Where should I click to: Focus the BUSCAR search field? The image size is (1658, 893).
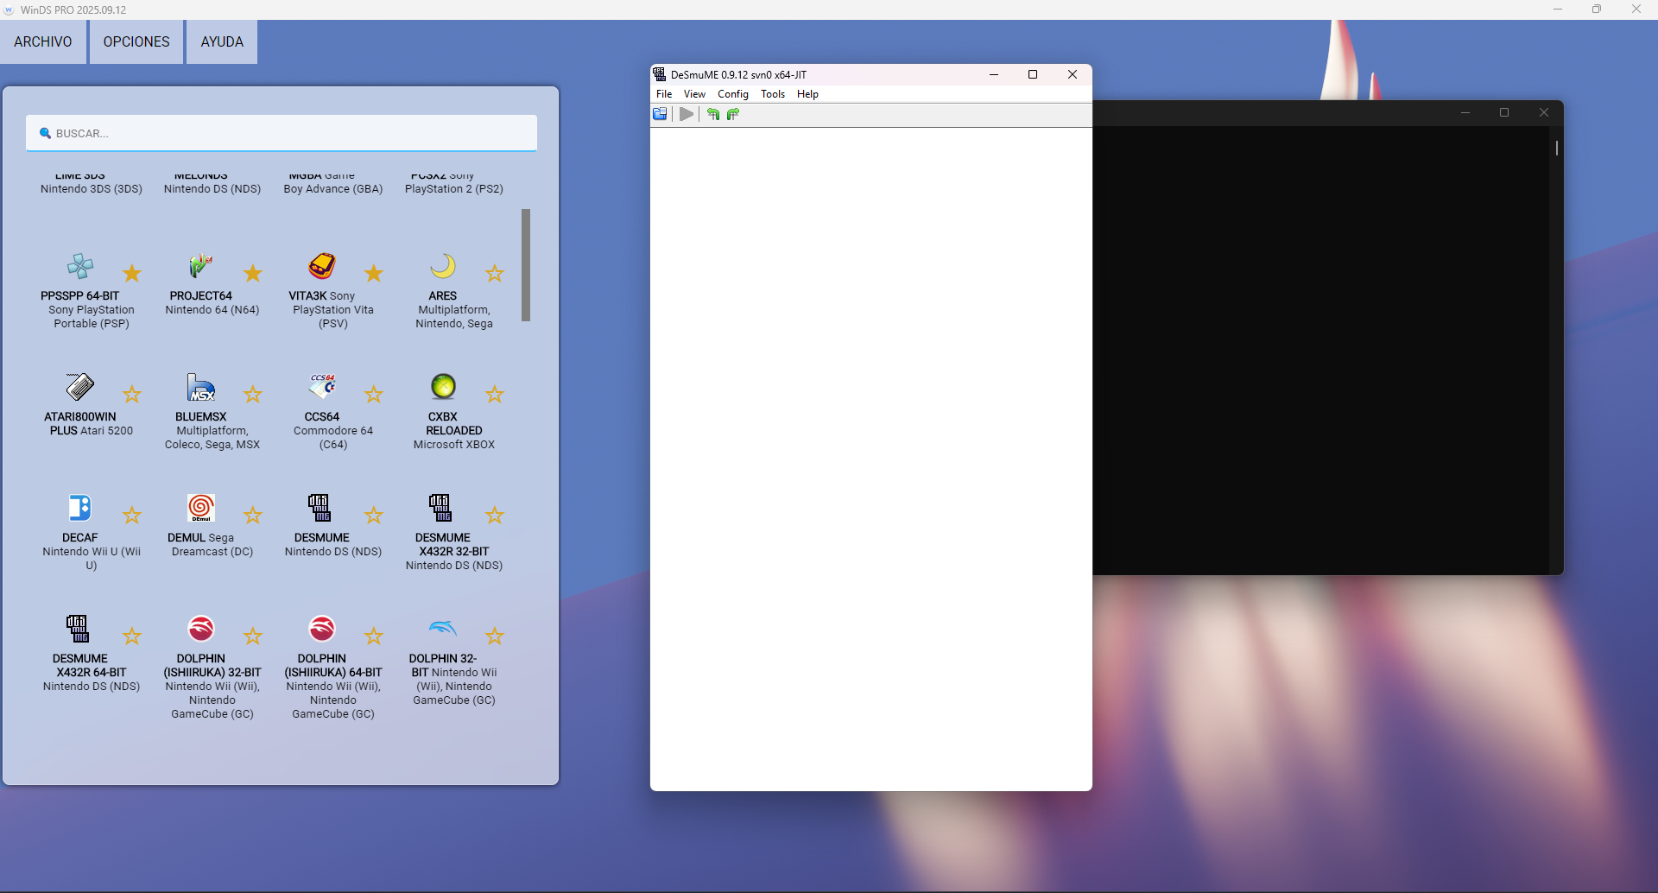pyautogui.click(x=282, y=133)
